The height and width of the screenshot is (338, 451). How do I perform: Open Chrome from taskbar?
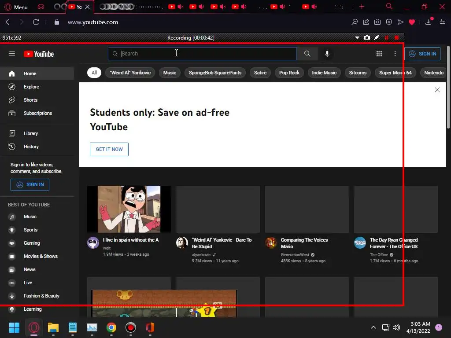coord(111,327)
